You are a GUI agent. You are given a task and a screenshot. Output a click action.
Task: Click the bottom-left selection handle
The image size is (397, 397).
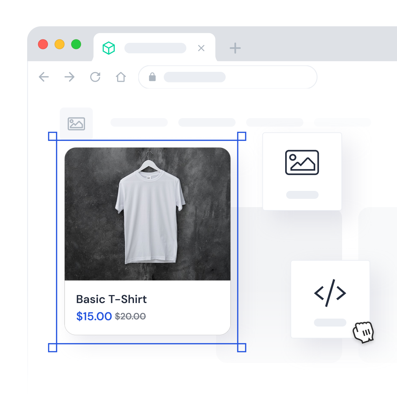tap(53, 348)
